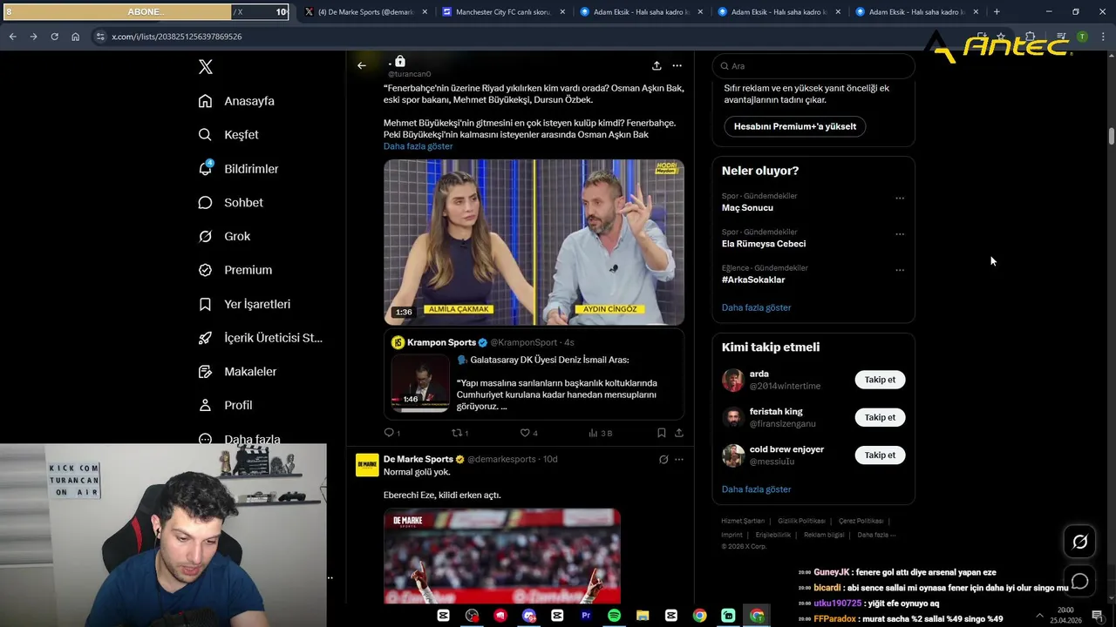Expand tweet text with Daha fazla göster

[x=418, y=146]
